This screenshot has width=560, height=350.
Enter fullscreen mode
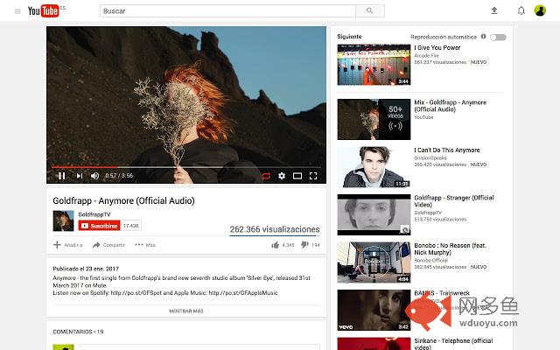(313, 176)
